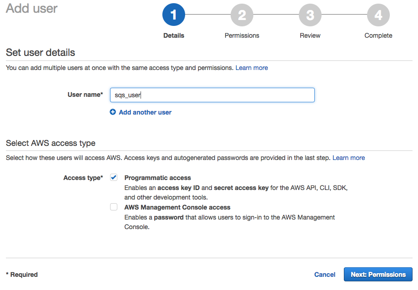Viewport: 418px width, 290px height.
Task: Click the Next: Permissions button
Action: [378, 274]
